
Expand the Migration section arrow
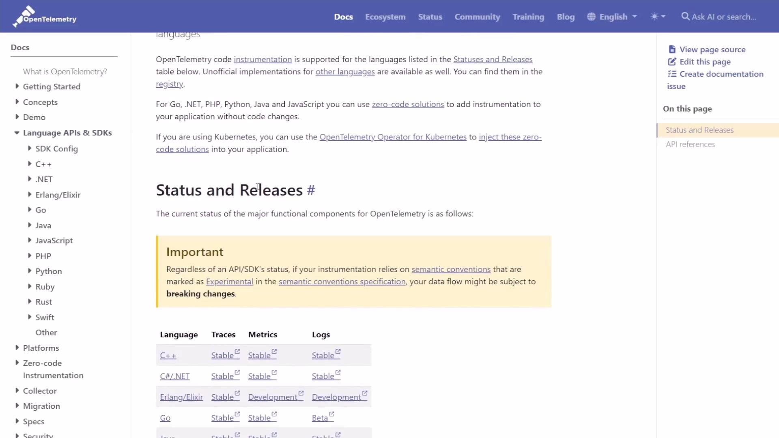tap(17, 405)
